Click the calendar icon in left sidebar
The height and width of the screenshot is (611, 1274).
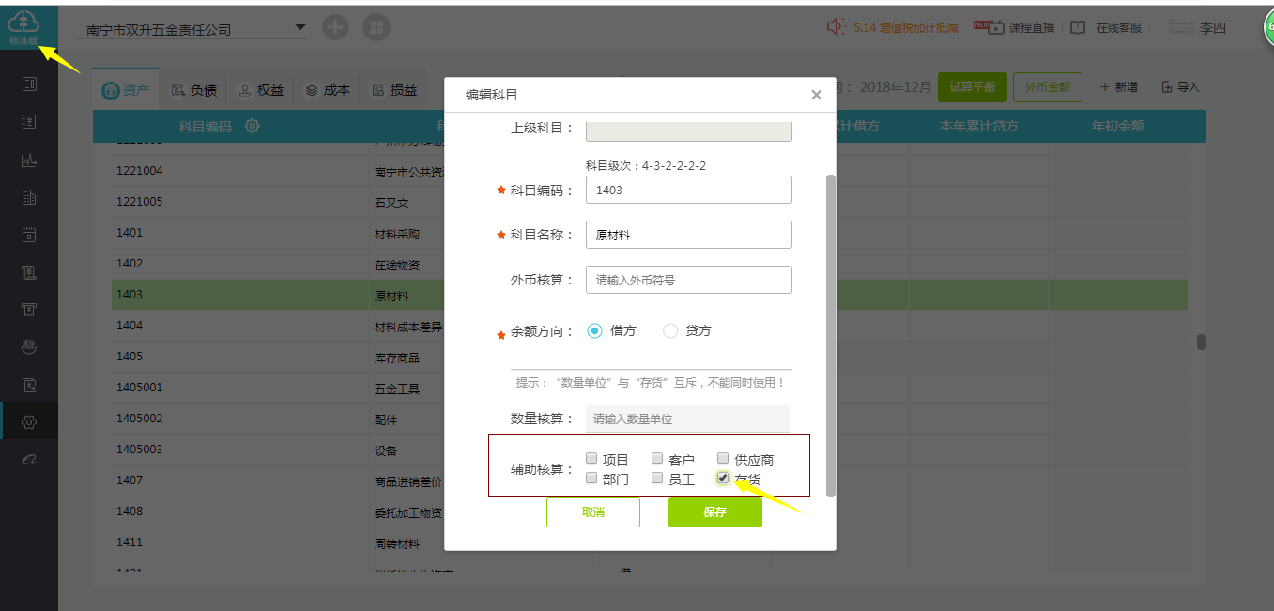pyautogui.click(x=29, y=235)
